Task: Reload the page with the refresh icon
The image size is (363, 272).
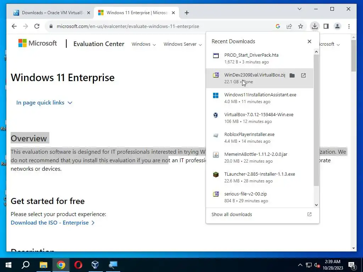Action: tap(37, 26)
